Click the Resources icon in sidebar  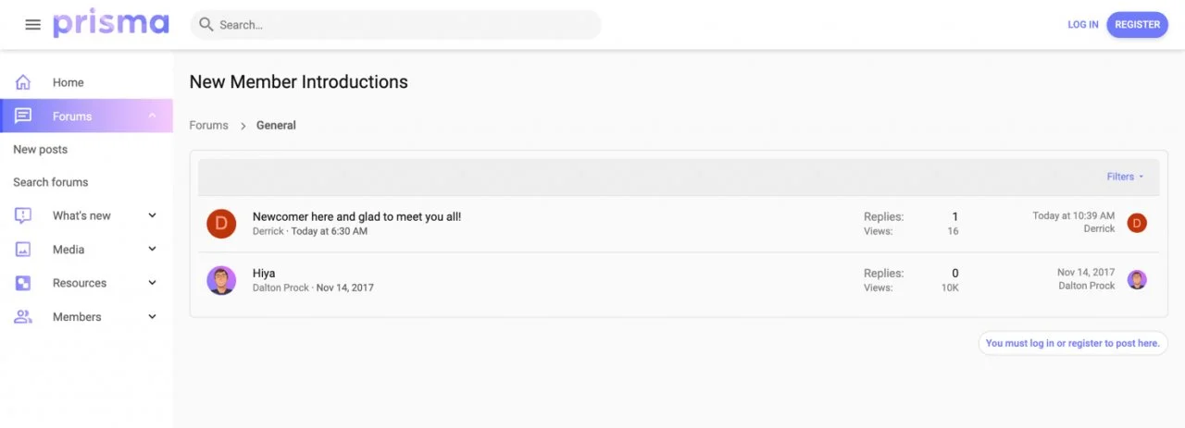point(23,283)
